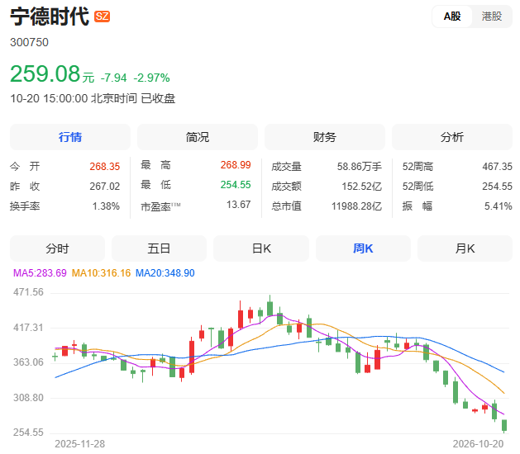Click the 市盈率 value 13.67
520x454 pixels.
[238, 205]
